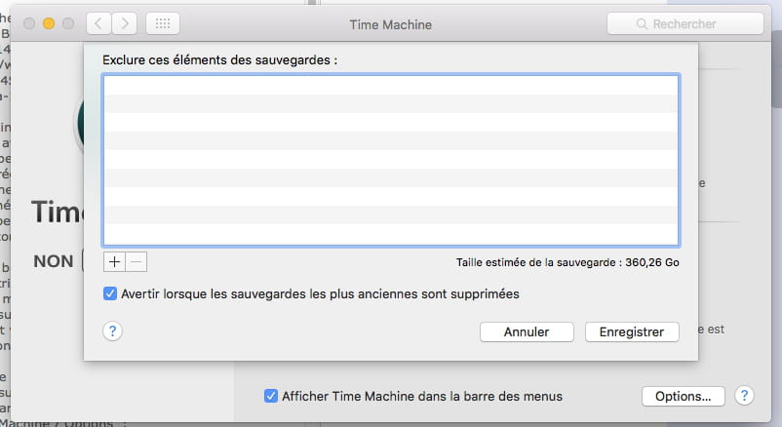The image size is (782, 427).
Task: Click the Taille estimée de la sauvegarde text
Action: tap(567, 262)
